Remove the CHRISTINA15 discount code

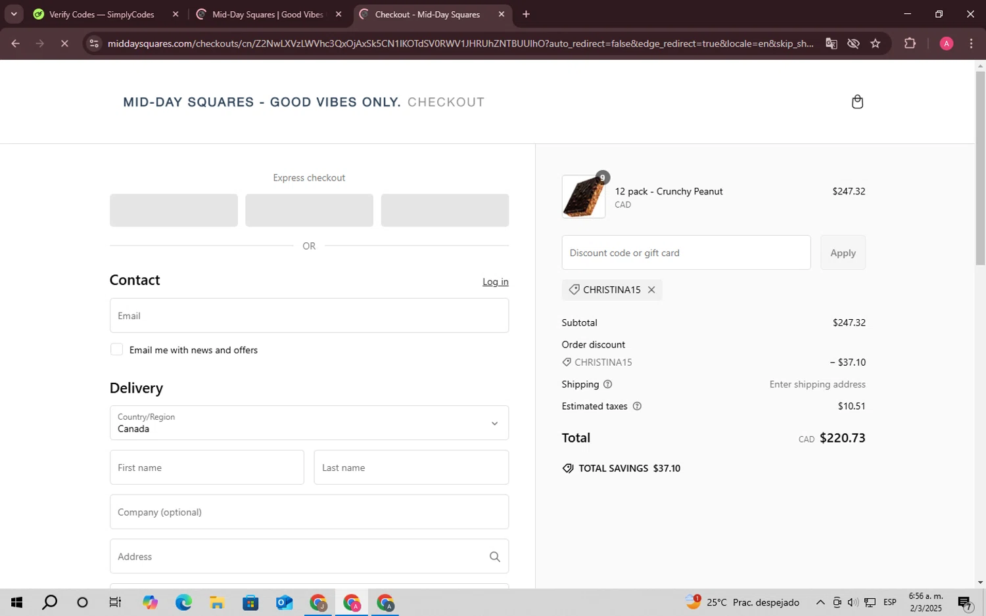[x=651, y=290]
